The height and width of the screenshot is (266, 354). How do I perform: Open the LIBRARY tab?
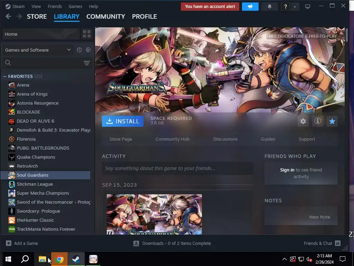(x=67, y=17)
